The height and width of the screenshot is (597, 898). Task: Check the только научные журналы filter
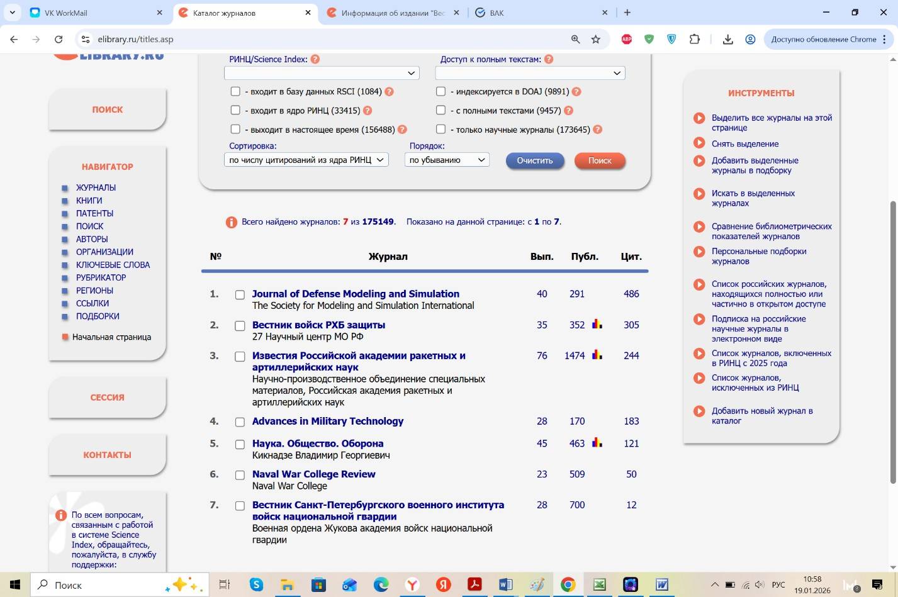[441, 129]
